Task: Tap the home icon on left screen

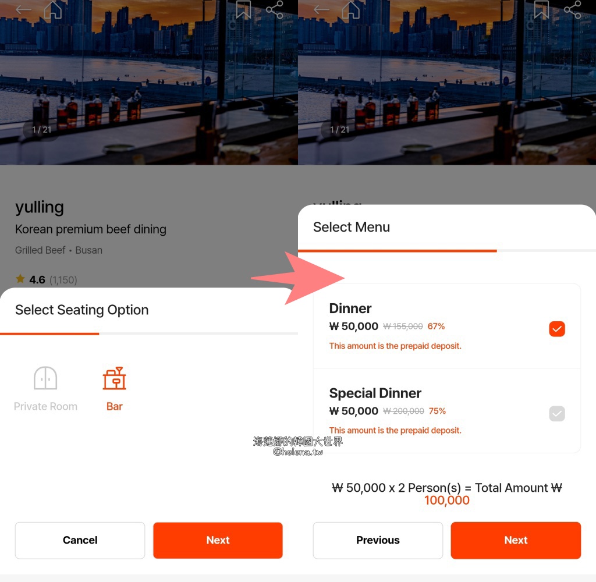Action: point(53,9)
